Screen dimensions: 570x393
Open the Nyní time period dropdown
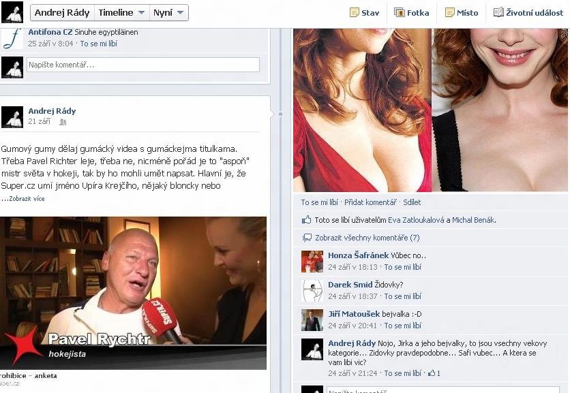coord(168,13)
